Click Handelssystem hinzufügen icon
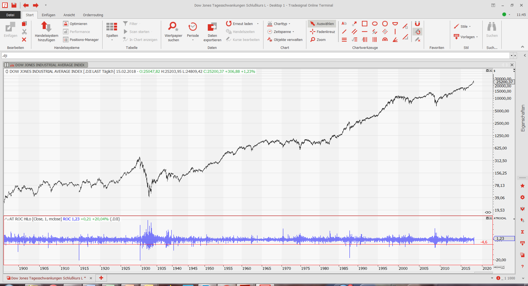Screen dimensions: 528x286 tap(46, 27)
